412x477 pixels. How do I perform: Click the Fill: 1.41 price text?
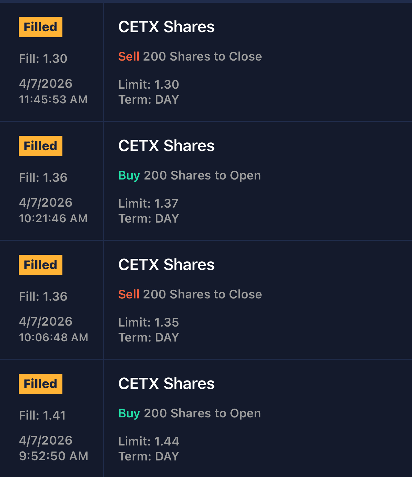tap(42, 416)
